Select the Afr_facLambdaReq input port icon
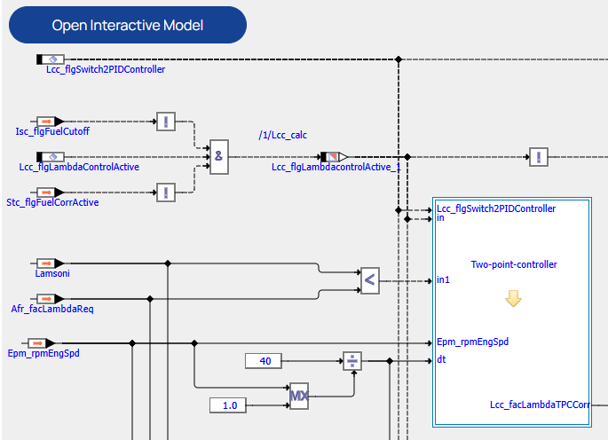The height and width of the screenshot is (440, 608). [50, 299]
